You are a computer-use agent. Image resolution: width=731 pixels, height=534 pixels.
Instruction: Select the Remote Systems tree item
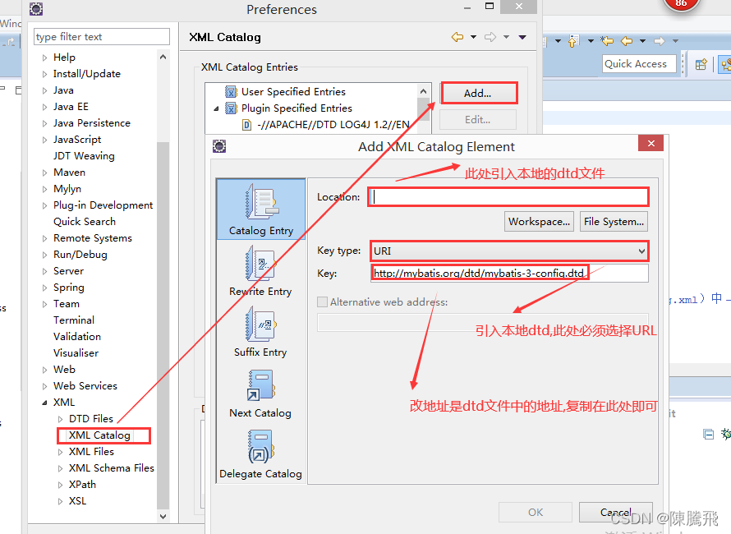[93, 238]
